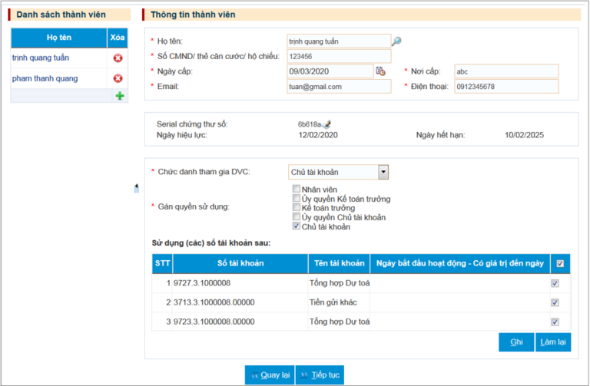Click the Số tài khoản column header

point(240,263)
